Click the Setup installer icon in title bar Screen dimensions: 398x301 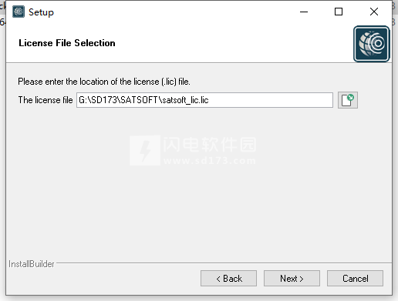pyautogui.click(x=19, y=12)
